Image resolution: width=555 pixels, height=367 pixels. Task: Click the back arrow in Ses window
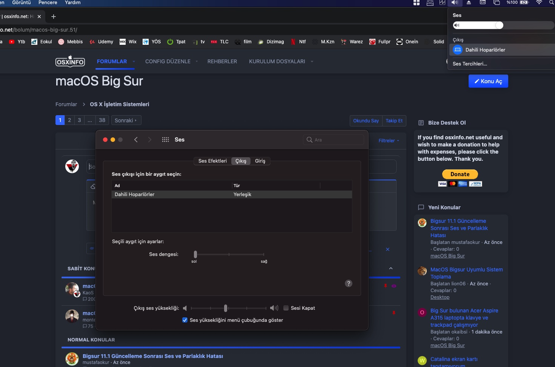click(136, 140)
